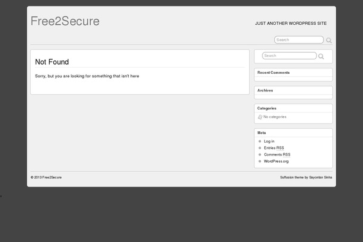363x242 pixels.
Task: Click the sidebar search magnifier icon
Action: (x=321, y=56)
